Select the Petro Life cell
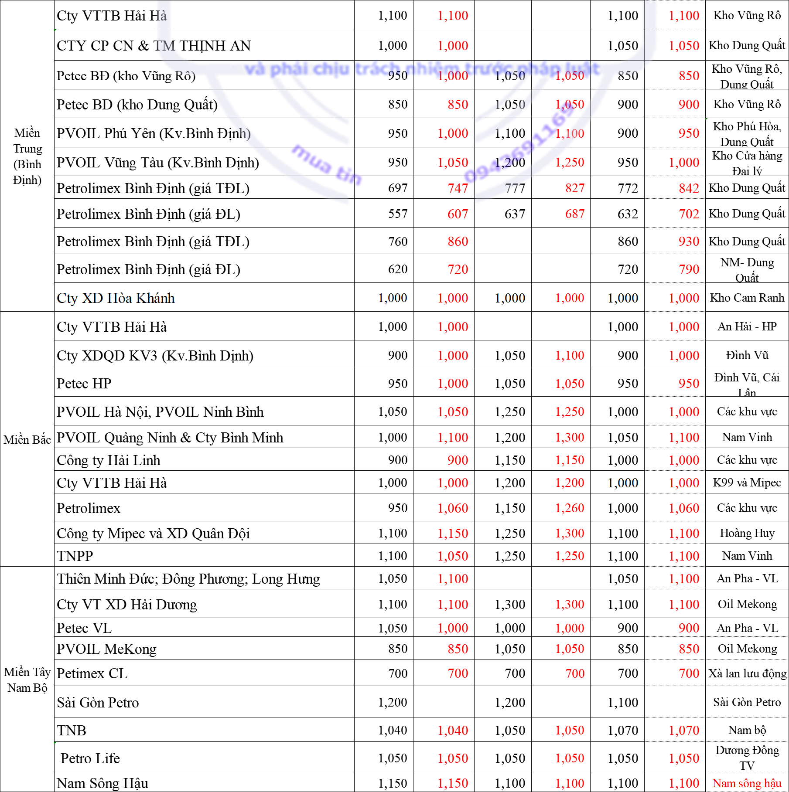 point(204,758)
